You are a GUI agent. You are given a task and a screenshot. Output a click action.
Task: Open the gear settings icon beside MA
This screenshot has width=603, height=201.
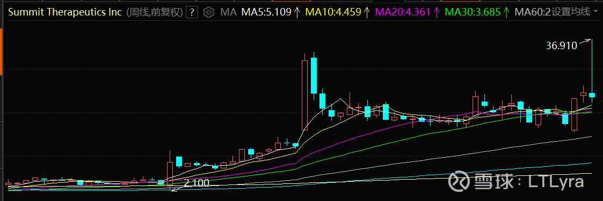coord(209,13)
